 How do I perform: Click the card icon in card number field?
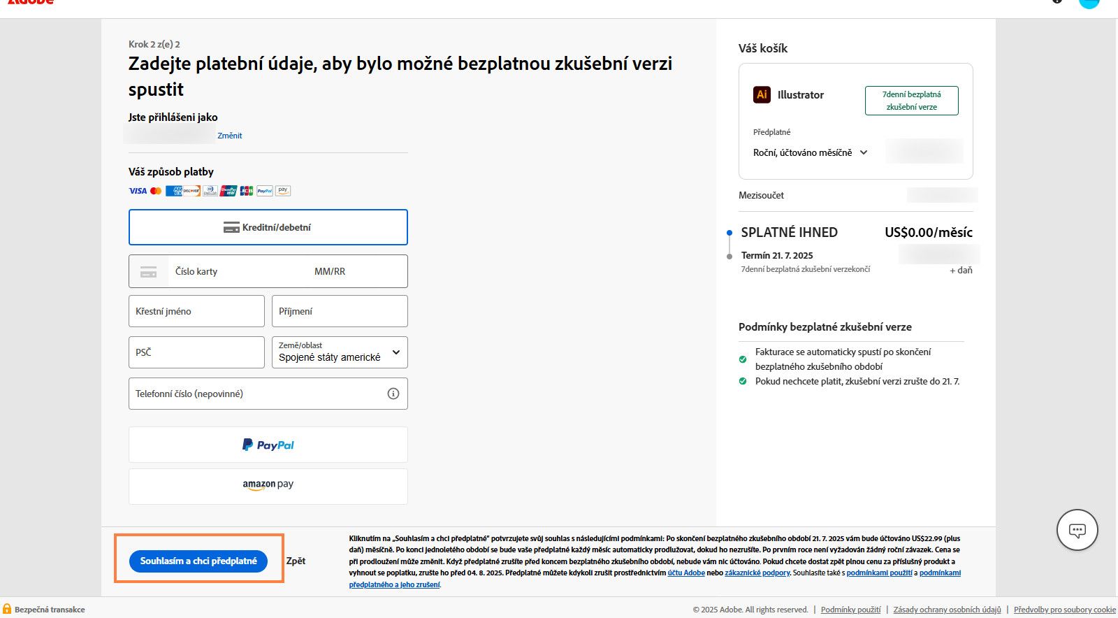click(149, 272)
